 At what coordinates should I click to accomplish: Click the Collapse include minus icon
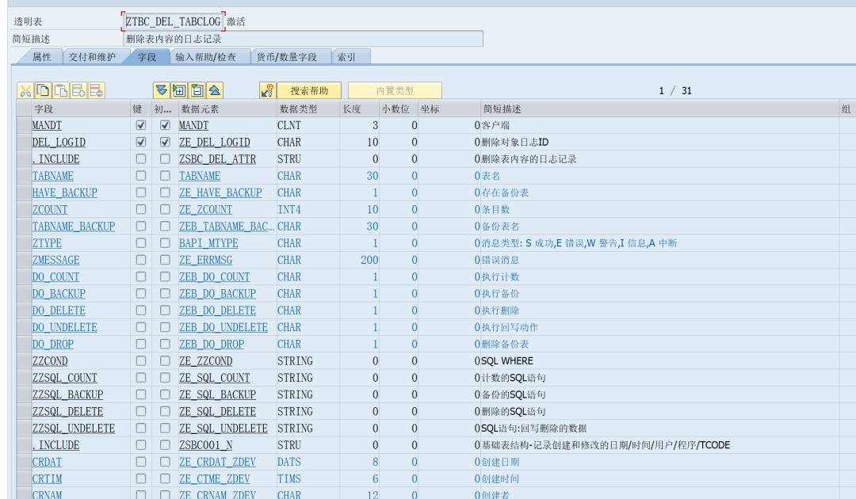click(x=197, y=90)
